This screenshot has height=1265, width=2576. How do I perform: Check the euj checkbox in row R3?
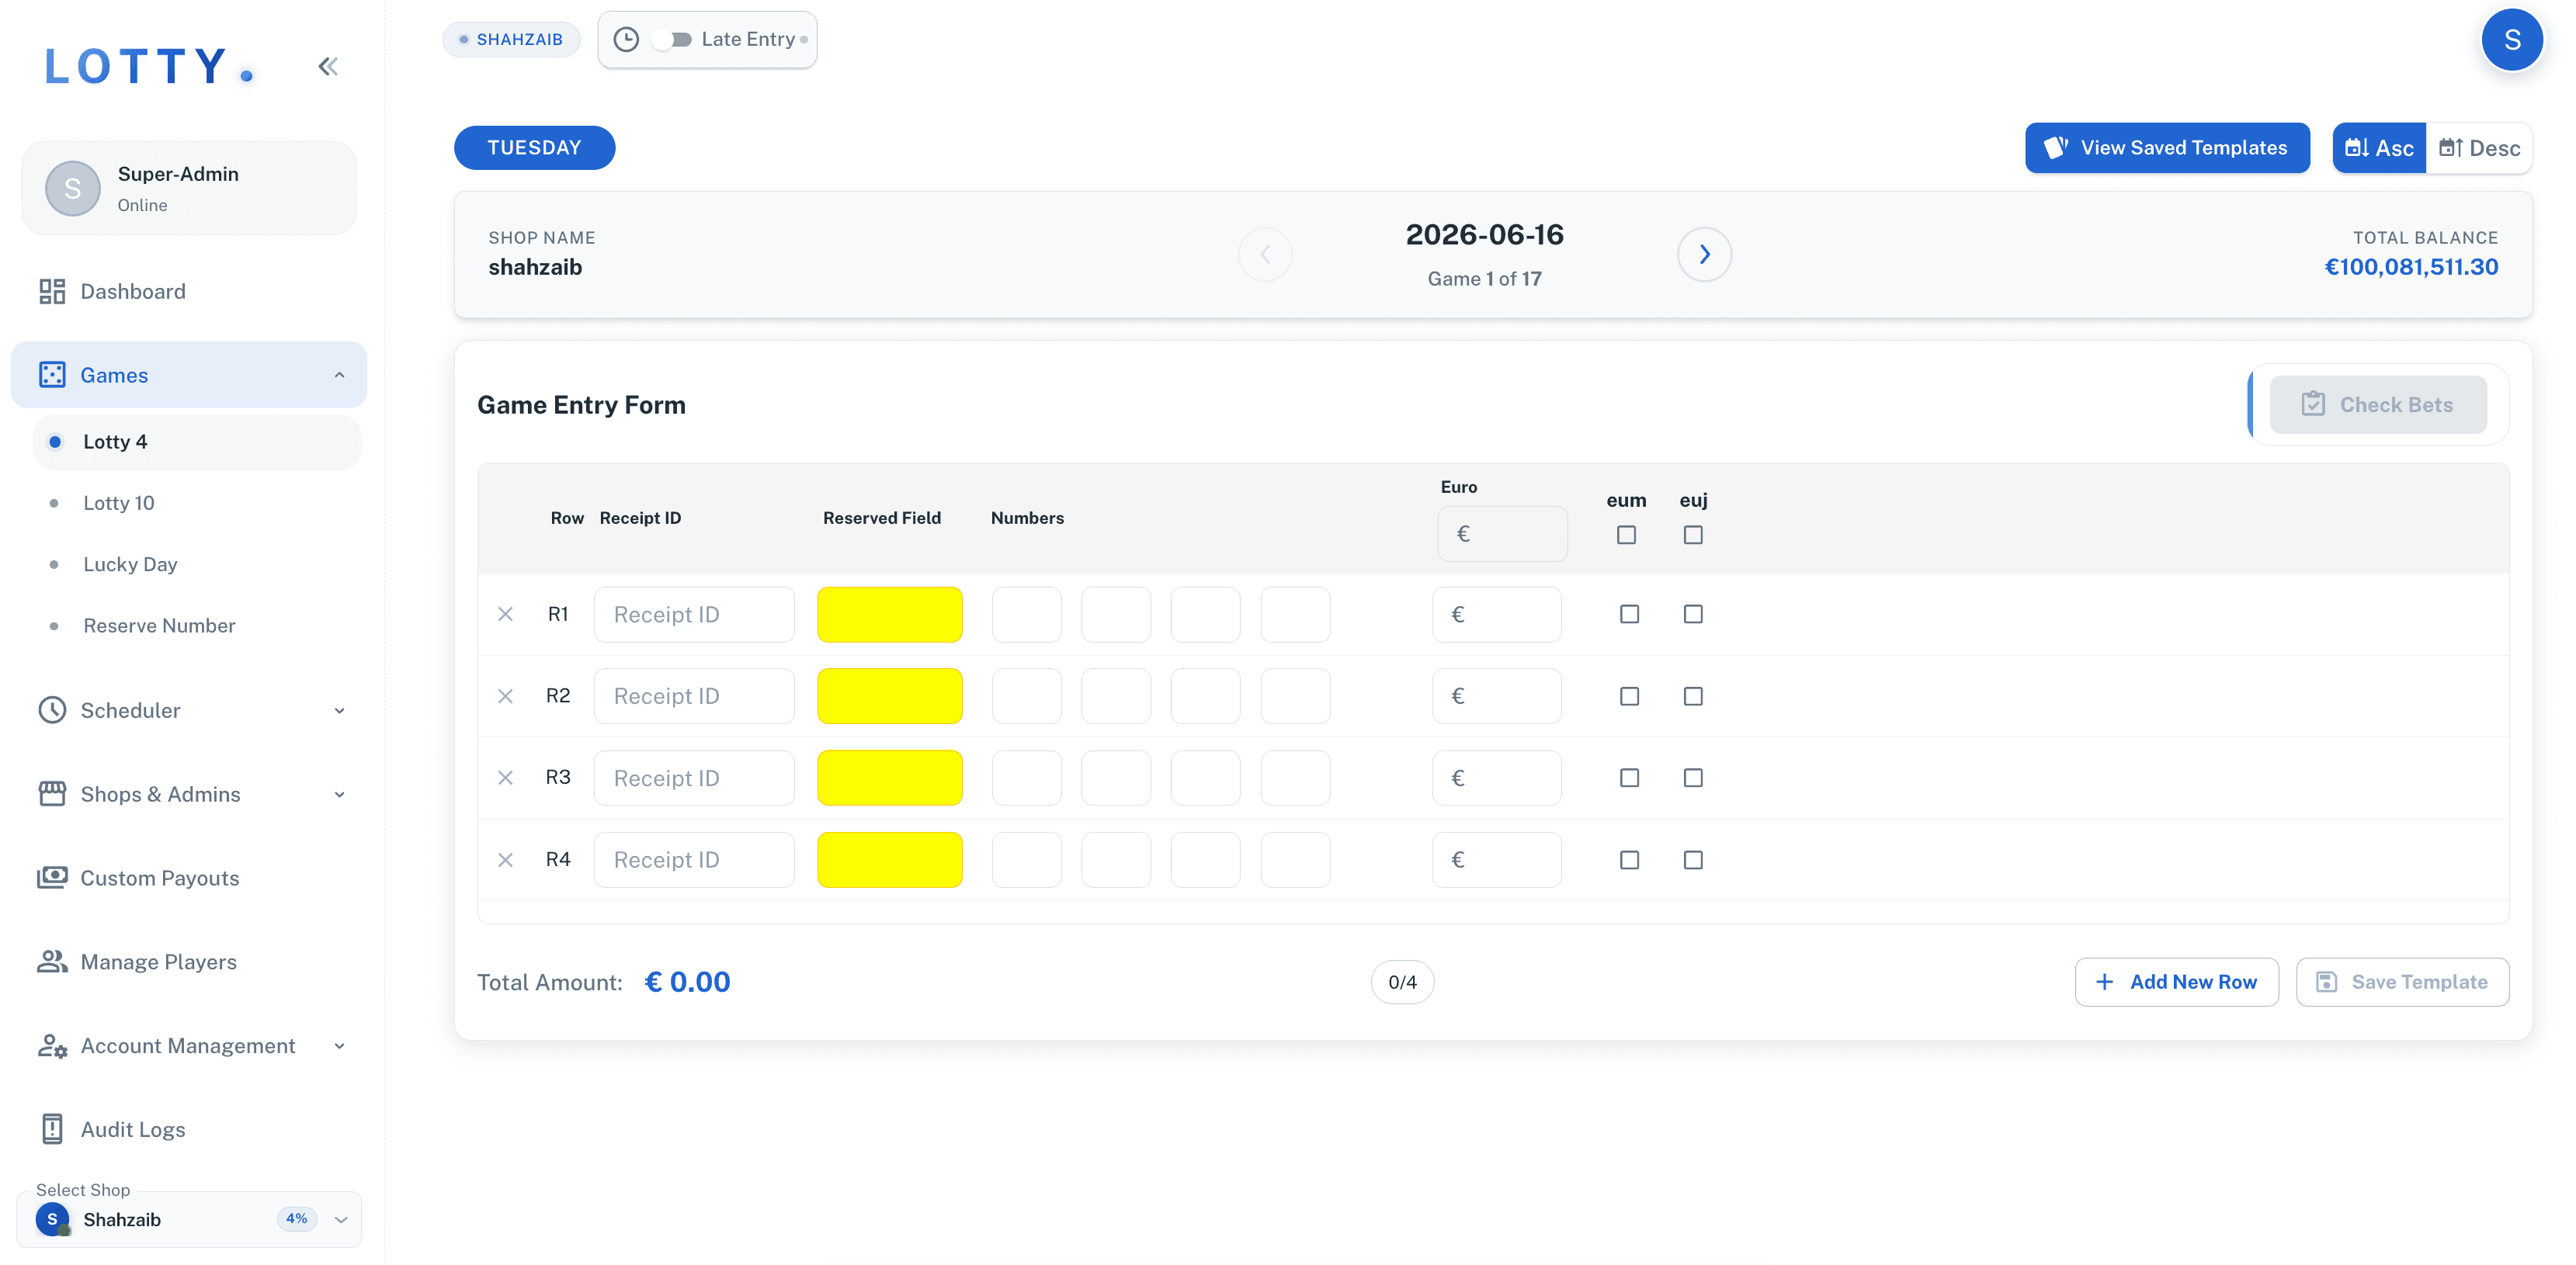1693,778
